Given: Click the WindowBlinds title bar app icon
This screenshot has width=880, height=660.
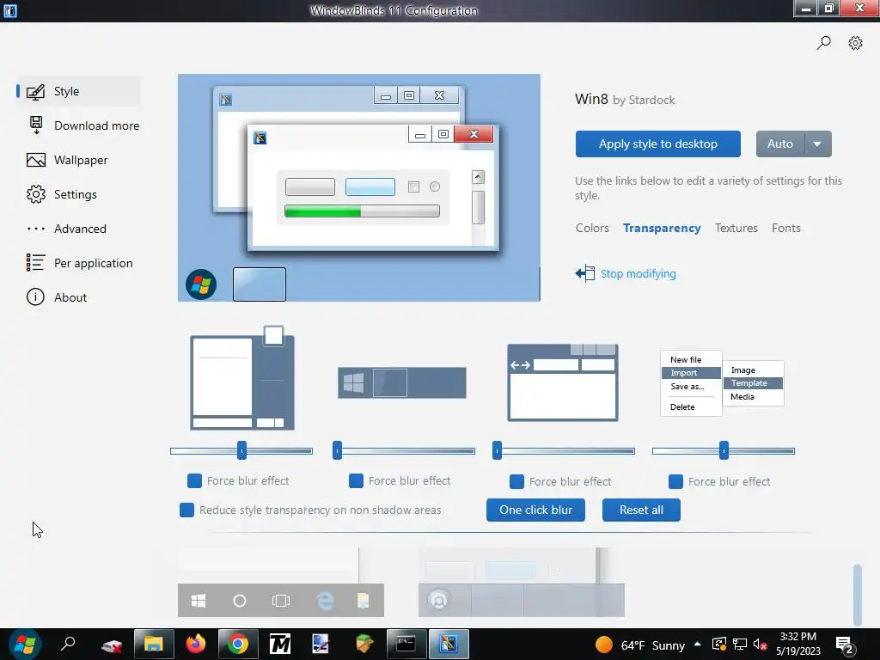Looking at the screenshot, I should point(10,10).
